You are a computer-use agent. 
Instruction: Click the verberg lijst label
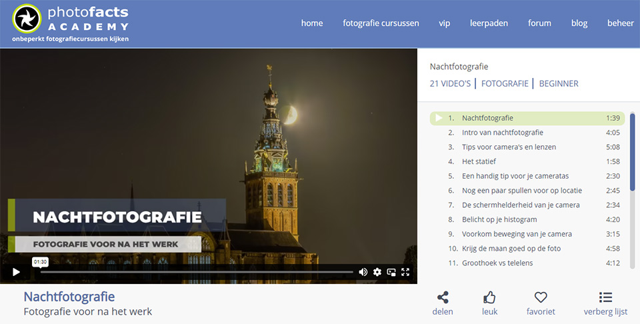click(605, 312)
